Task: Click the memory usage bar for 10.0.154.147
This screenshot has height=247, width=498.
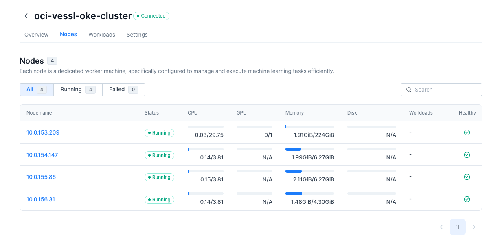Action: pos(310,149)
